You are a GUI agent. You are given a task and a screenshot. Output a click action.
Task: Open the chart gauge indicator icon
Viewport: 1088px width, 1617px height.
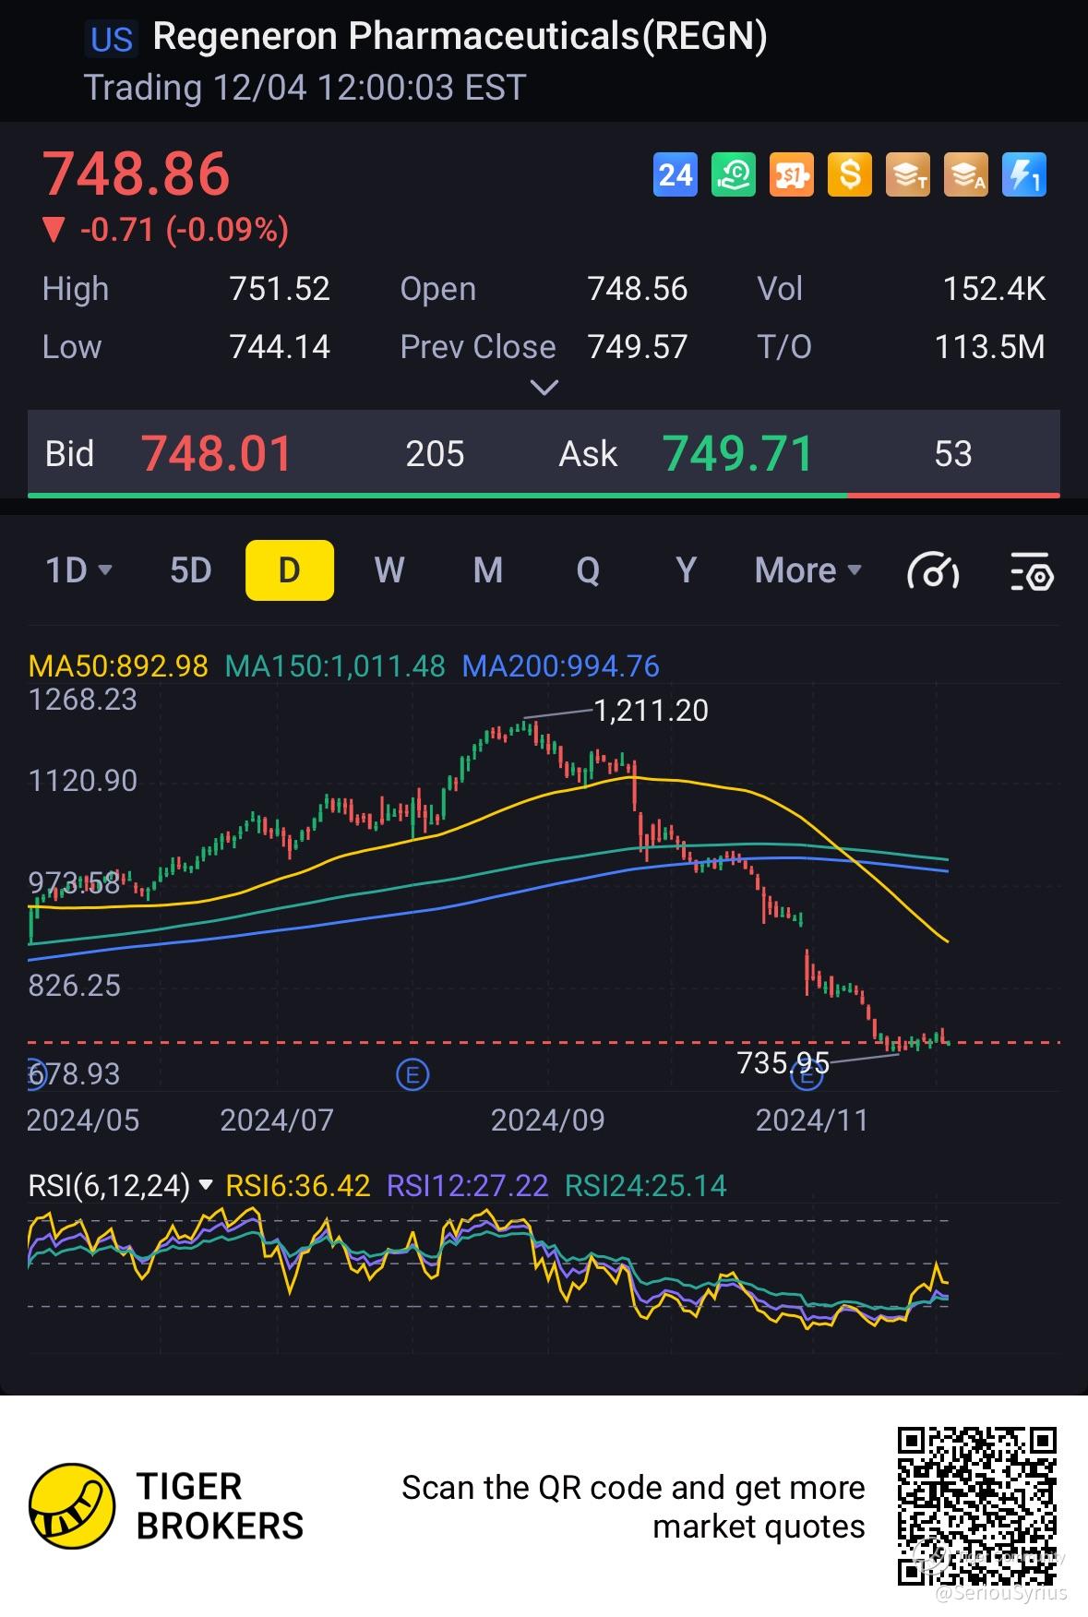tap(933, 571)
